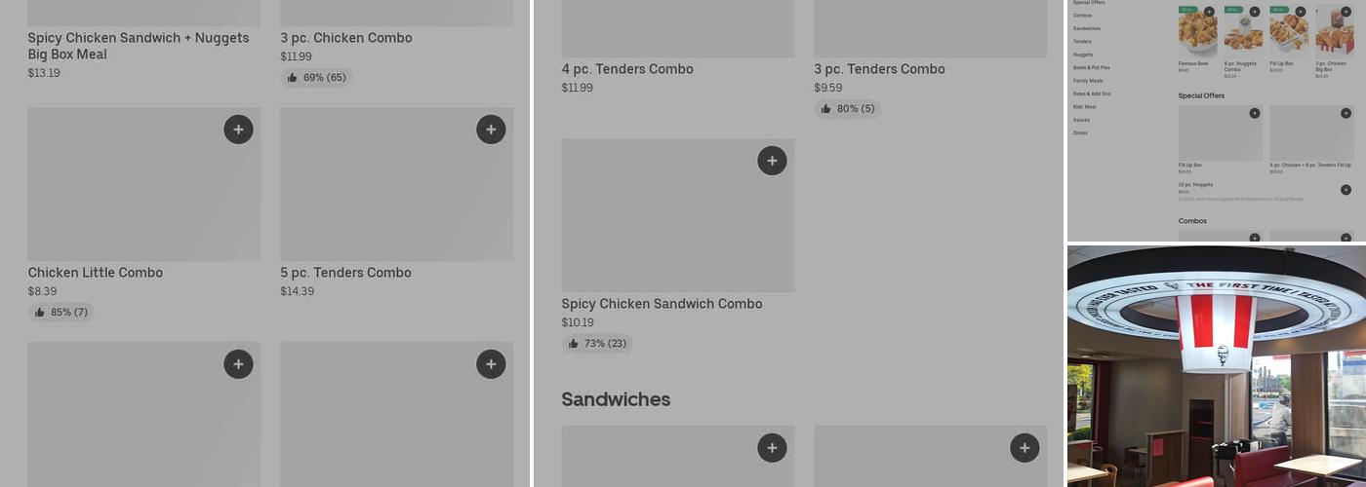This screenshot has height=487, width=1366.
Task: Click plus on 8 pc. Chicken + Tenders Fill Up
Action: coord(1346,113)
